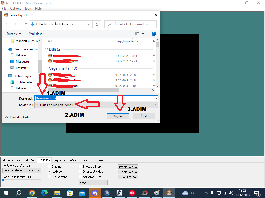Viewport: 265px width, 198px height.
Task: Expand the Kayıt türü file type dropdown
Action: 96,105
